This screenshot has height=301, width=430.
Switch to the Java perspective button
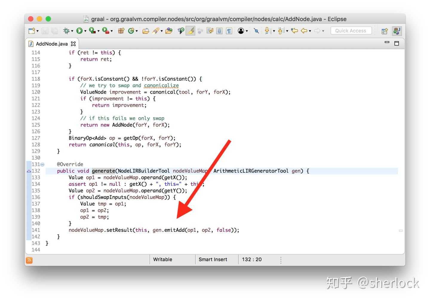pyautogui.click(x=397, y=31)
